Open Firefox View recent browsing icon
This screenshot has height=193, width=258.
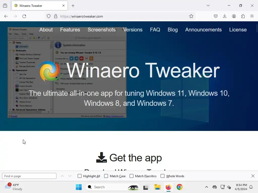point(5,6)
